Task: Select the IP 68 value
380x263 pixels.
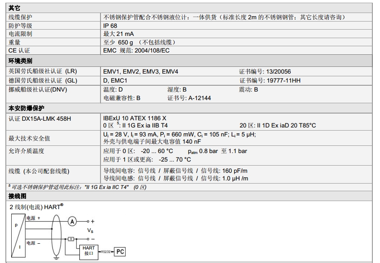Action: click(110, 26)
